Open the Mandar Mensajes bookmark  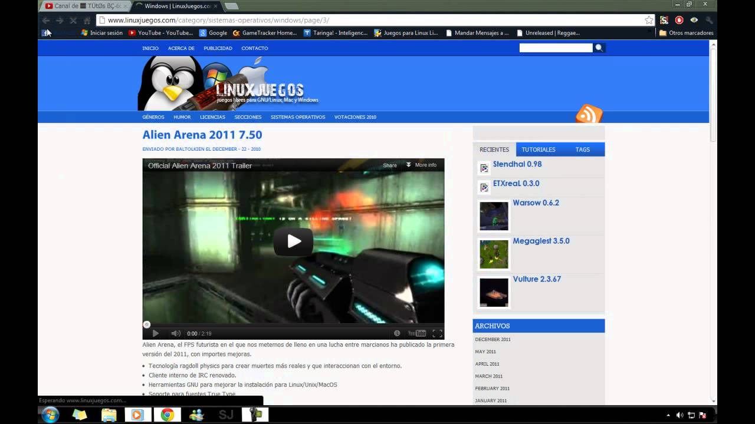[x=478, y=33]
